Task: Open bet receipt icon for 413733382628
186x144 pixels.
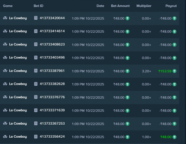Action: (36, 84)
